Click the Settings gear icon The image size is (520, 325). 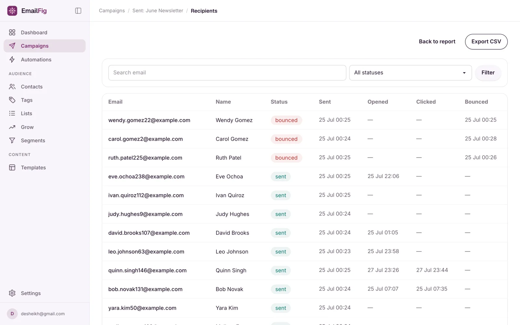pyautogui.click(x=12, y=293)
